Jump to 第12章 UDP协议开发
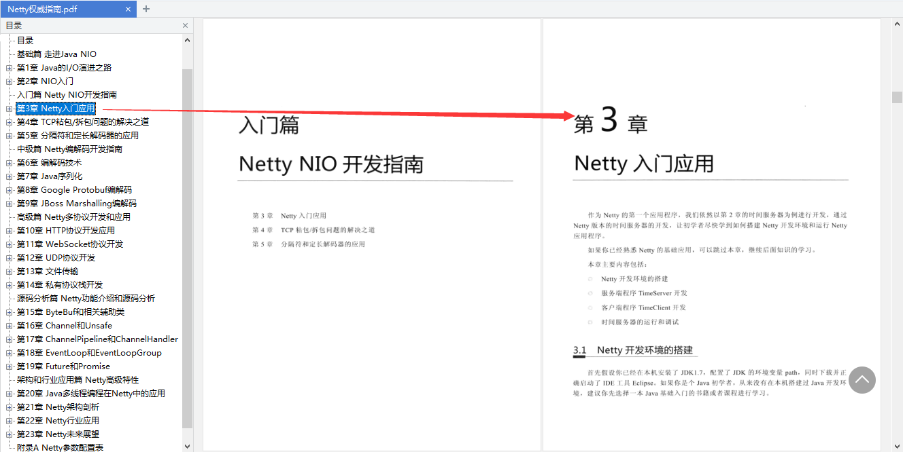Image resolution: width=903 pixels, height=452 pixels. click(56, 258)
